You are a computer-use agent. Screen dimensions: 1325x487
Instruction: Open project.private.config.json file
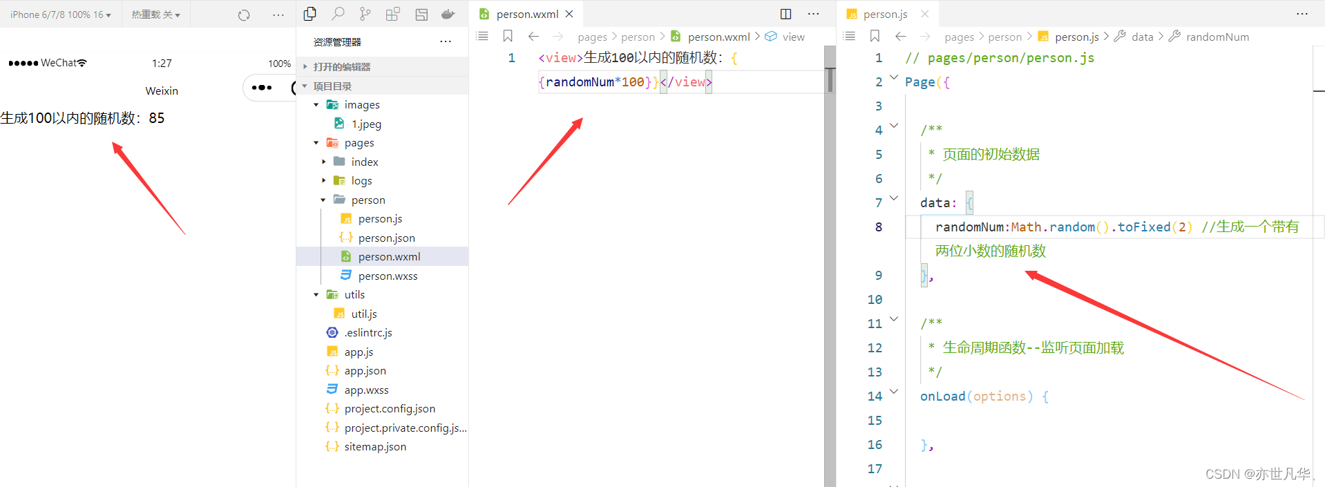(382, 428)
